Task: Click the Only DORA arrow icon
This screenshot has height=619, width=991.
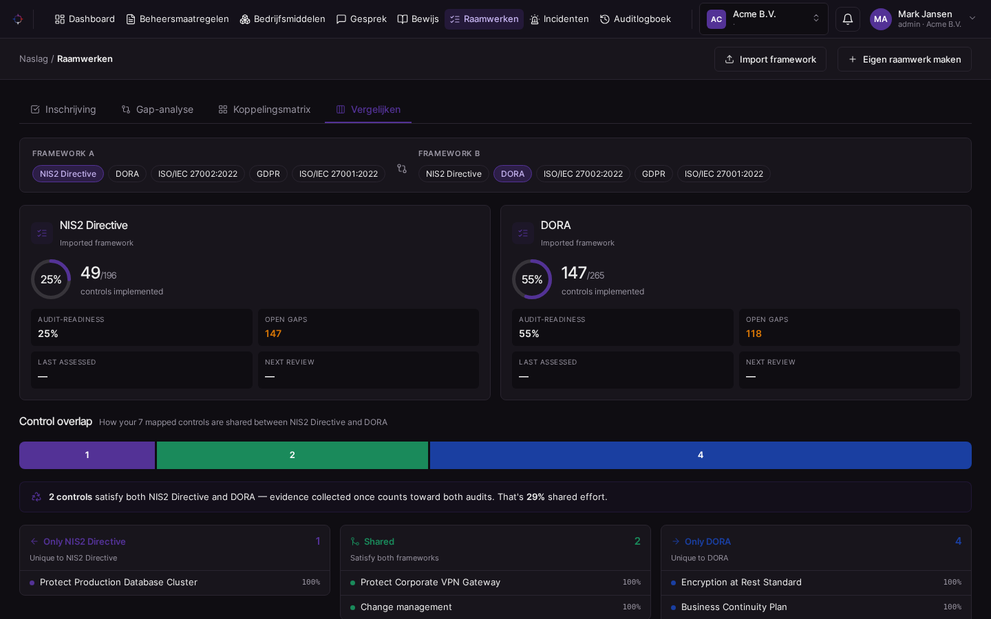Action: [x=676, y=541]
